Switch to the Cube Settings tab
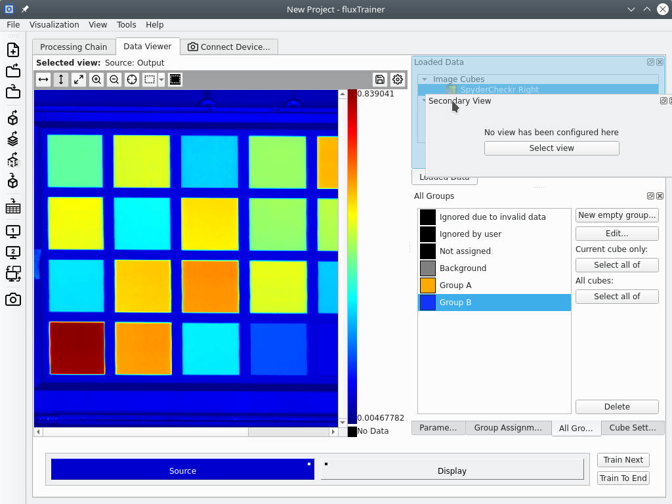Screen dimensions: 672x504 pyautogui.click(x=633, y=428)
